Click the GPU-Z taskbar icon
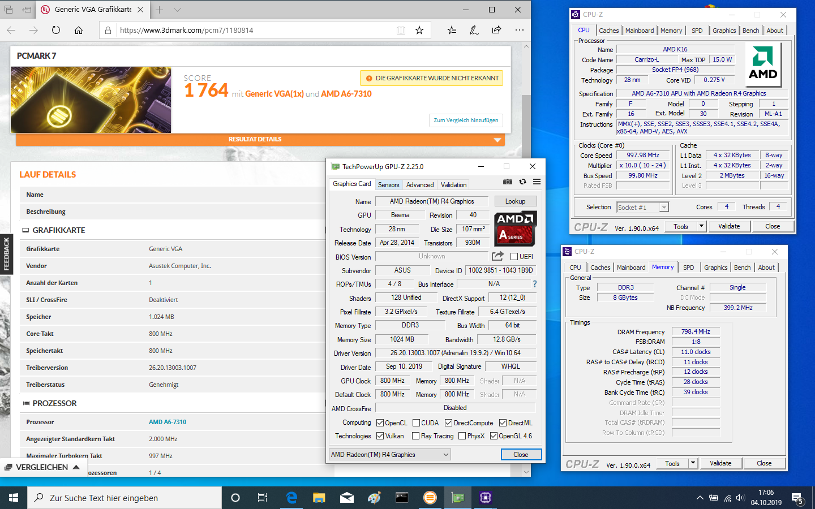This screenshot has height=509, width=815. pyautogui.click(x=458, y=498)
